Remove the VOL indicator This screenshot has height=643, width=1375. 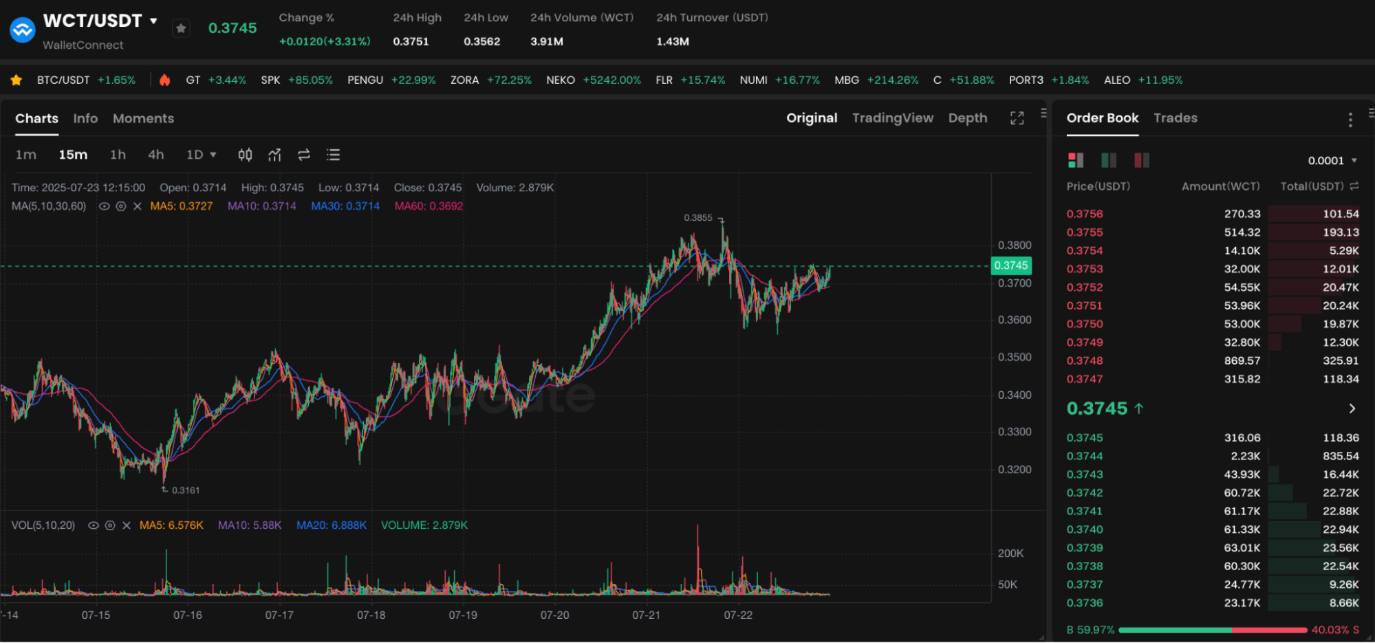coord(127,525)
